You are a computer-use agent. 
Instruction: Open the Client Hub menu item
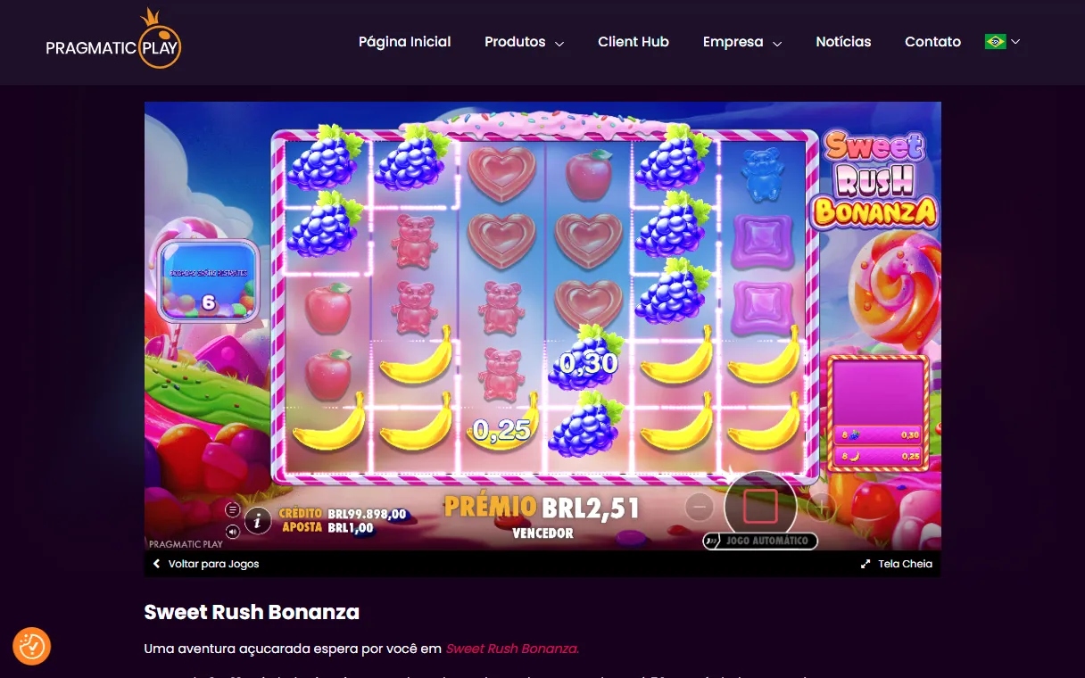click(x=634, y=42)
